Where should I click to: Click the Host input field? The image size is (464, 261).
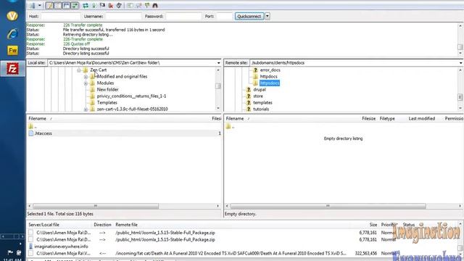coord(60,16)
